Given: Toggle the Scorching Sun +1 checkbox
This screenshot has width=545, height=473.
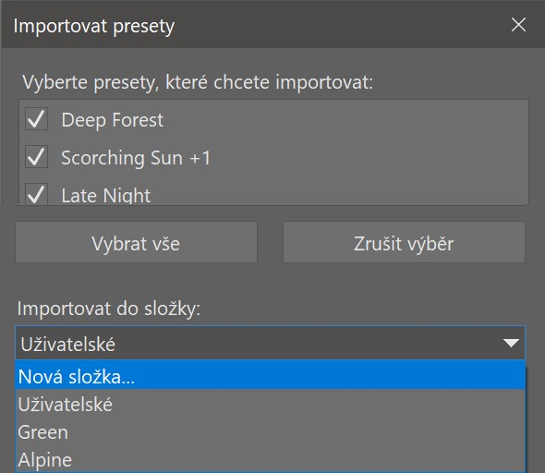Looking at the screenshot, I should [36, 157].
